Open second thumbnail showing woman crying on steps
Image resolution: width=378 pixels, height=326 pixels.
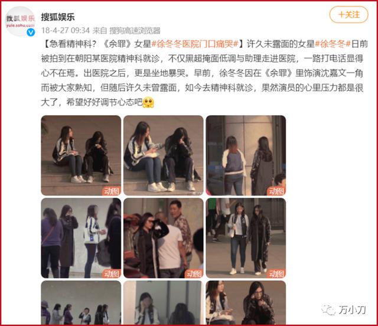pos(164,155)
